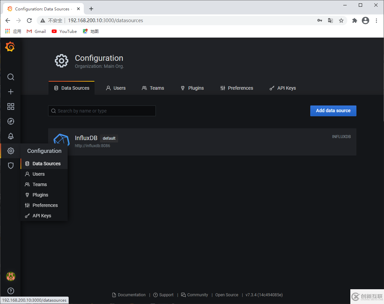Select Teams in Configuration flyout menu
384x304 pixels.
44,184
